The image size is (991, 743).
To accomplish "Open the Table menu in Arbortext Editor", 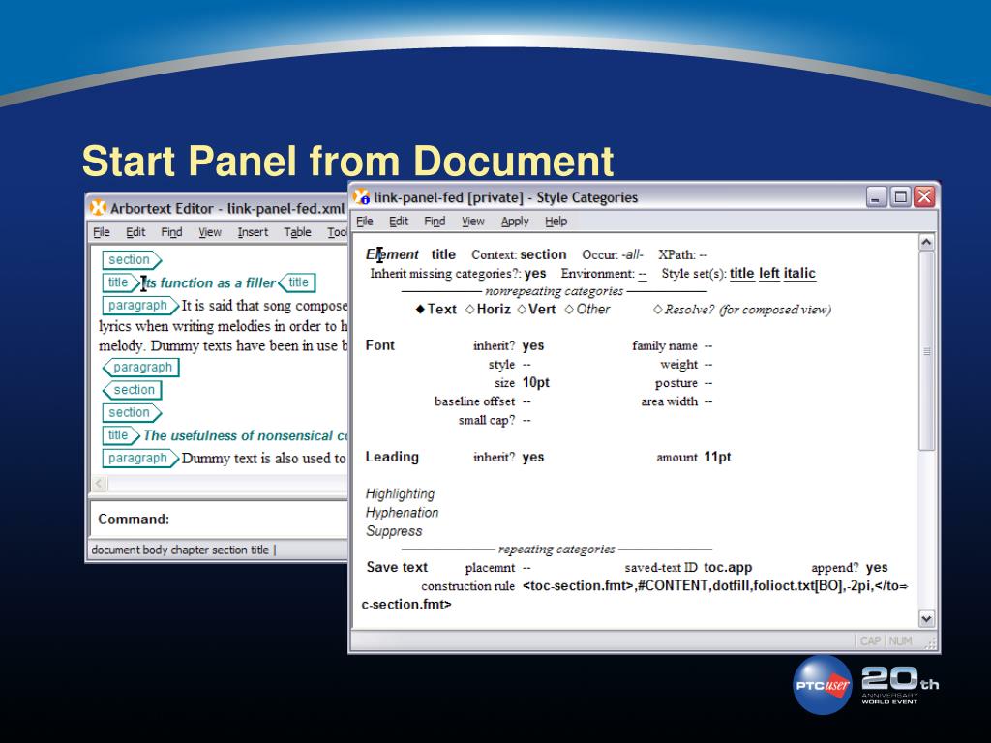I will click(x=297, y=232).
